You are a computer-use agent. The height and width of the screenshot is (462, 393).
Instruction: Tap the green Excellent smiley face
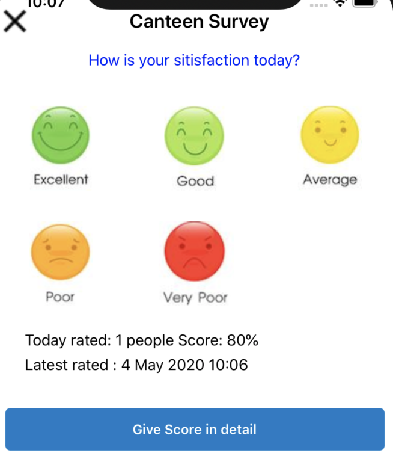60,135
